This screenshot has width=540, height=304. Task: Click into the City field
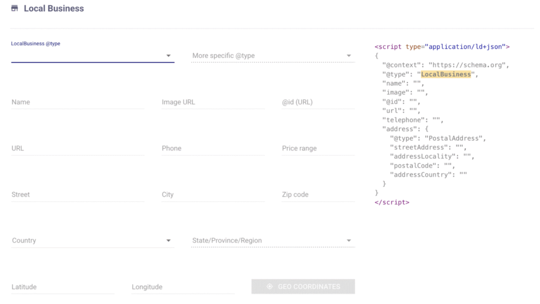tap(213, 194)
